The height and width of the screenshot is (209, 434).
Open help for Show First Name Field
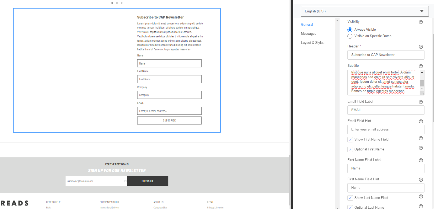click(x=421, y=138)
